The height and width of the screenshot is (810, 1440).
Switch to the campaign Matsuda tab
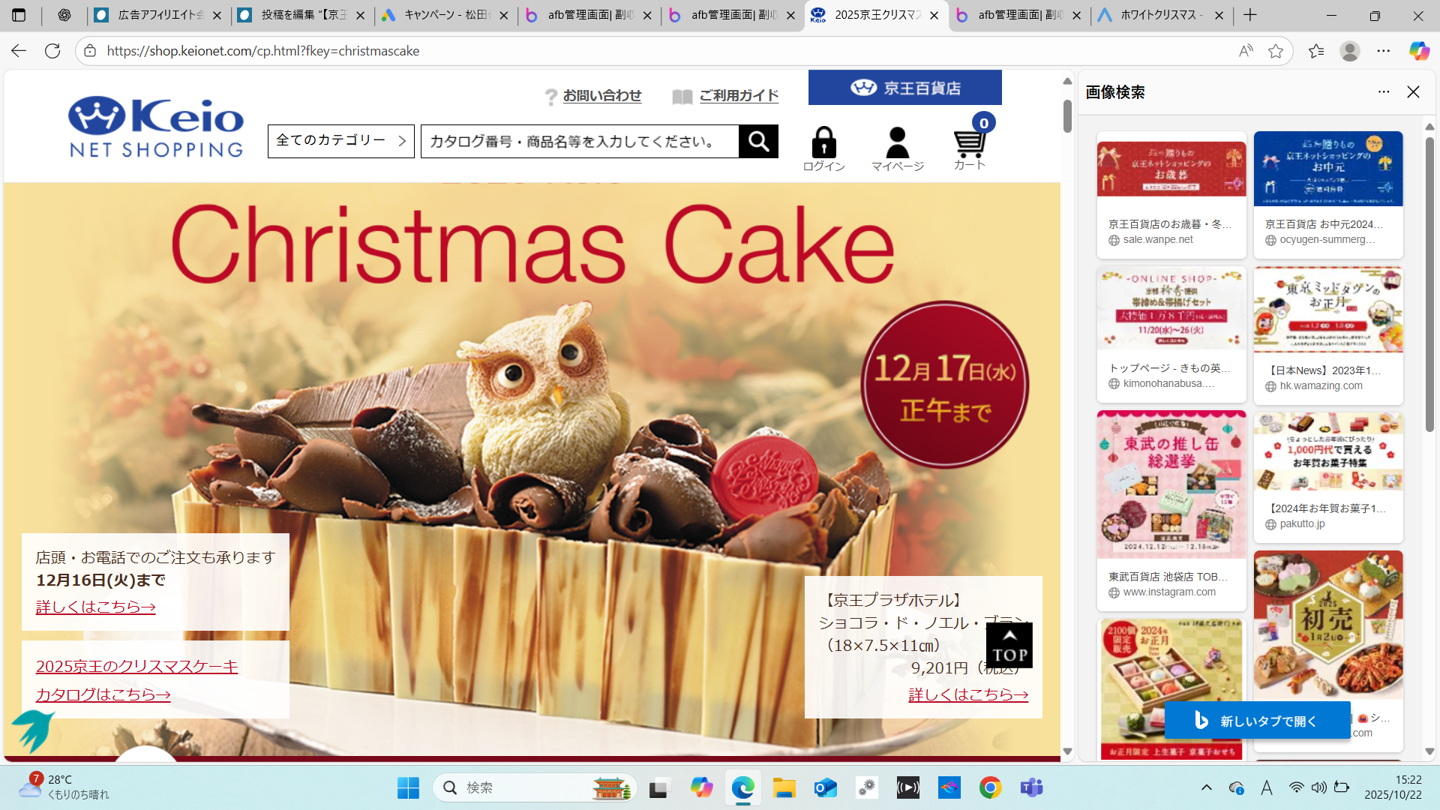444,15
